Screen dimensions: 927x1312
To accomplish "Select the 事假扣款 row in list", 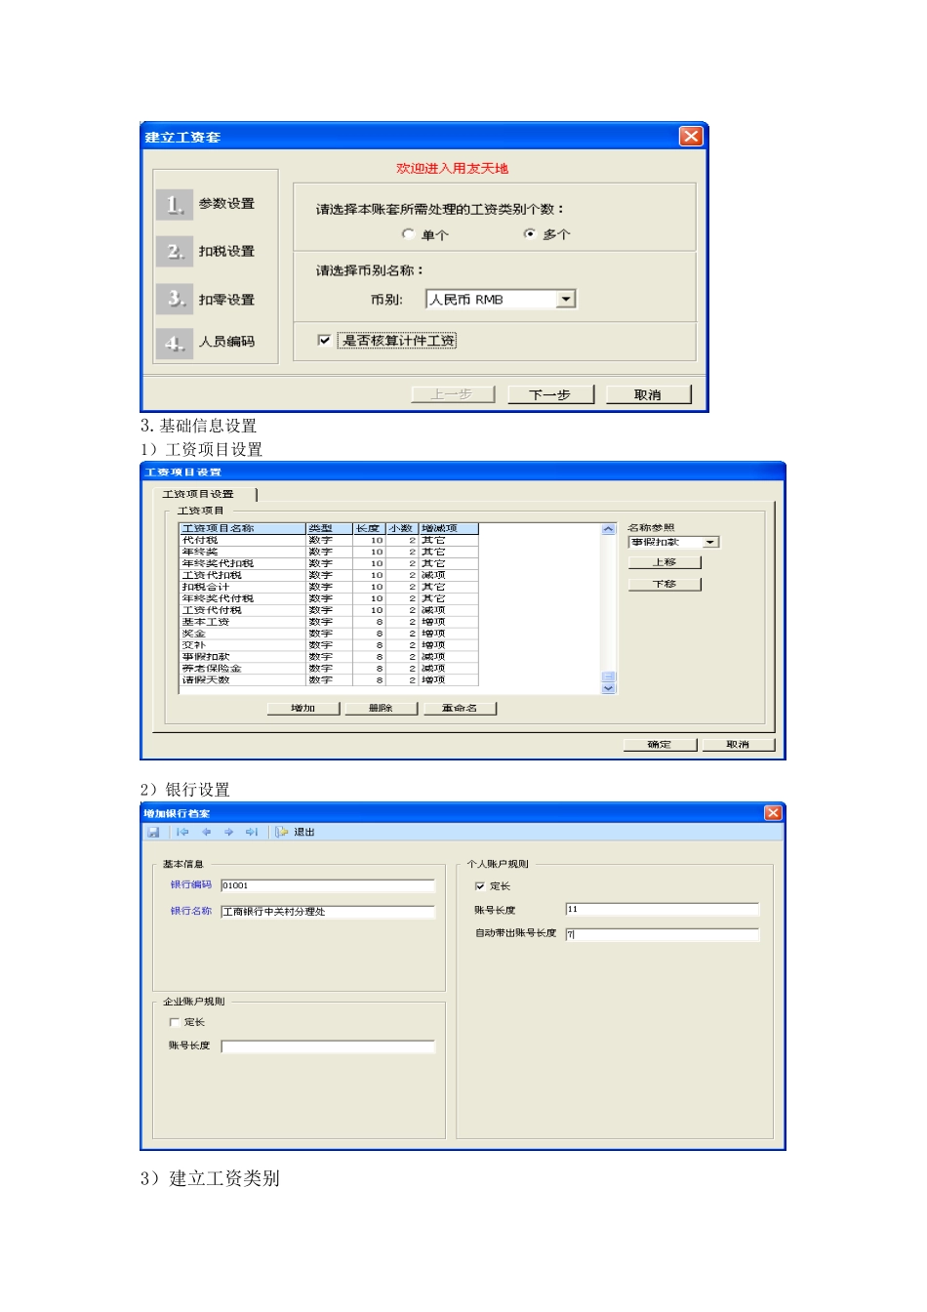I will click(x=329, y=657).
